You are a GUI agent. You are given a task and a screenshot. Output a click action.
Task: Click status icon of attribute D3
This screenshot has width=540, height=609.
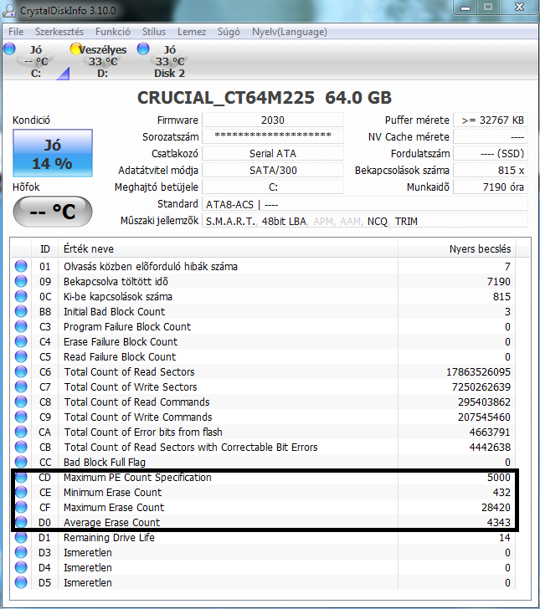tap(21, 552)
